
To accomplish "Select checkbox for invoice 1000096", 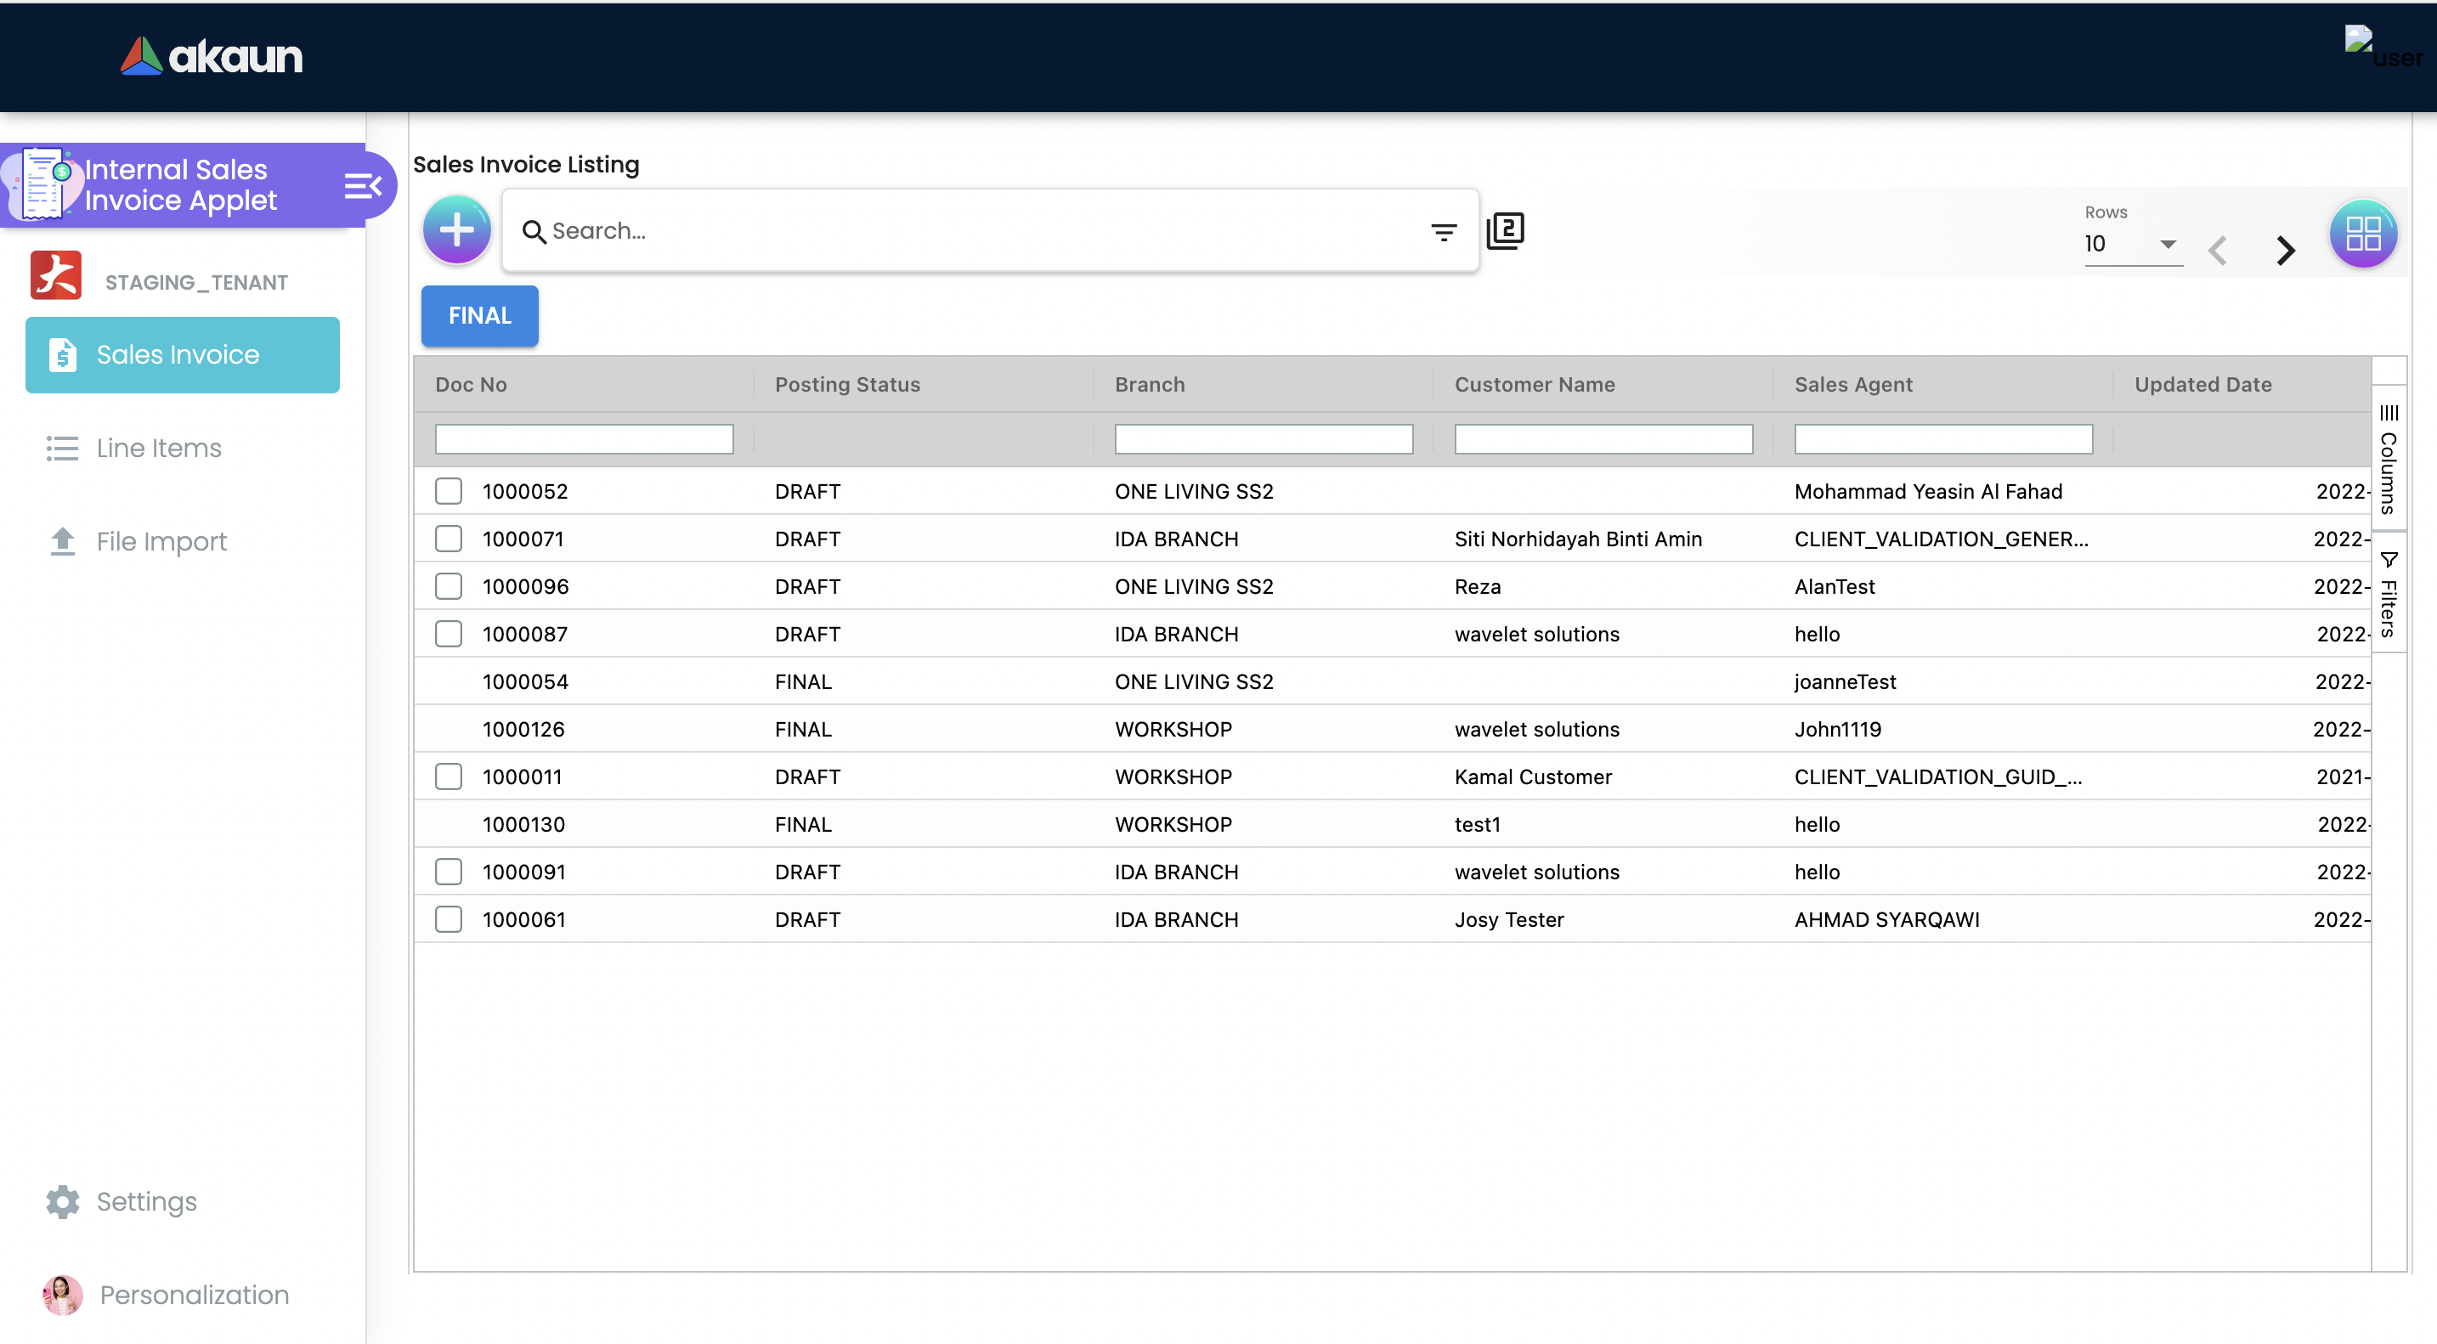I will pos(449,586).
